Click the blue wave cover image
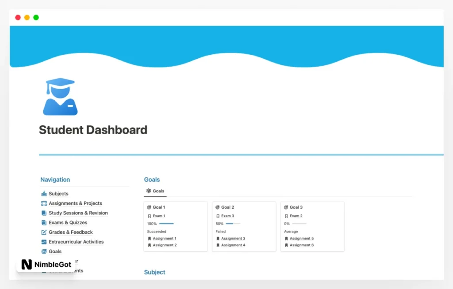This screenshot has width=453, height=289. 226,46
